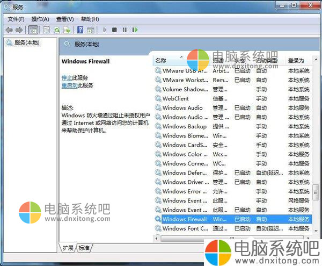Click the 服务(本地) header in the right pane
This screenshot has height=266, width=322.
tap(87, 44)
